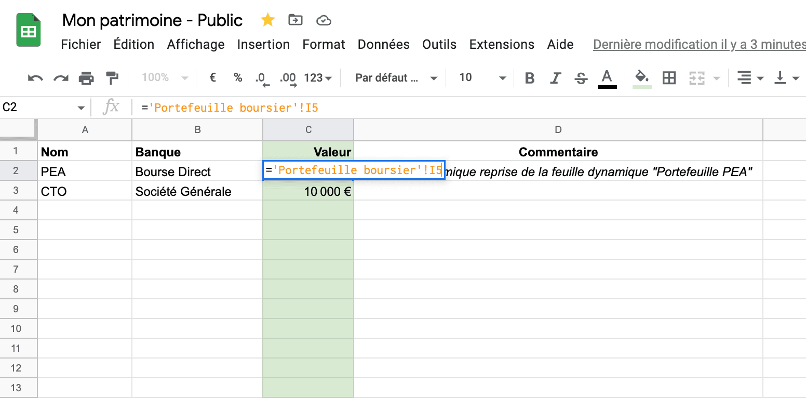Image resolution: width=806 pixels, height=398 pixels.
Task: Select the 'Nom' header cell
Action: click(x=85, y=152)
